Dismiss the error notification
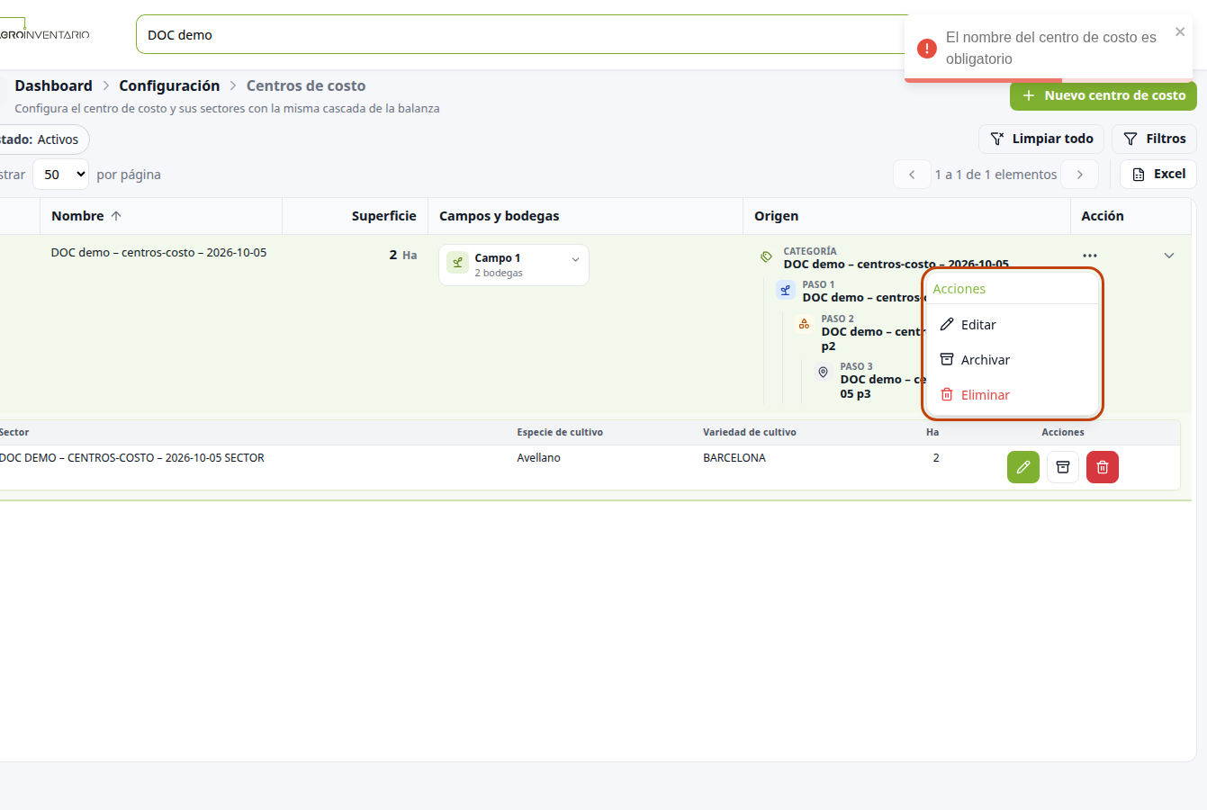Image resolution: width=1207 pixels, height=810 pixels. pyautogui.click(x=1180, y=32)
